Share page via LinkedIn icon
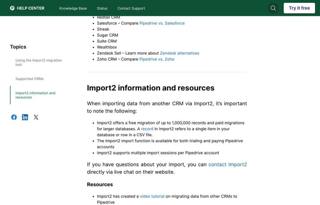 tap(25, 117)
